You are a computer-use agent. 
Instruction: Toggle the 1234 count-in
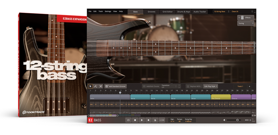click(162, 120)
